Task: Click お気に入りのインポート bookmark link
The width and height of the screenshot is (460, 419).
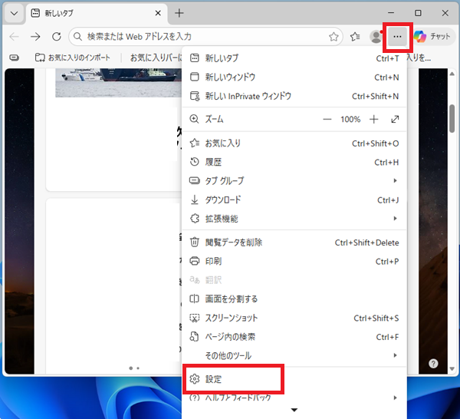Action: (x=71, y=58)
